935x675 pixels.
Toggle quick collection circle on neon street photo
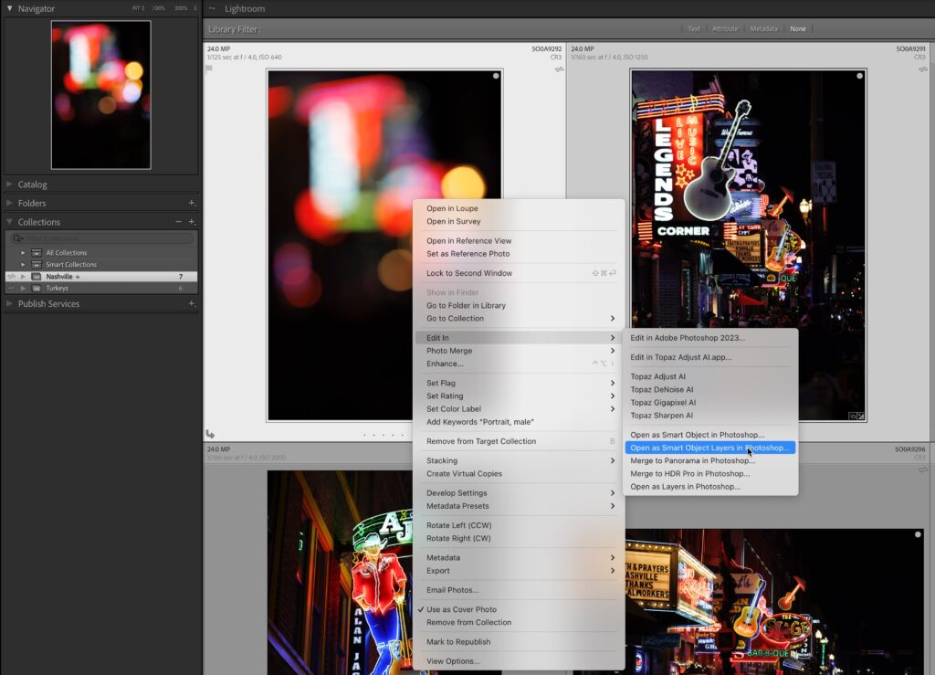click(x=918, y=535)
